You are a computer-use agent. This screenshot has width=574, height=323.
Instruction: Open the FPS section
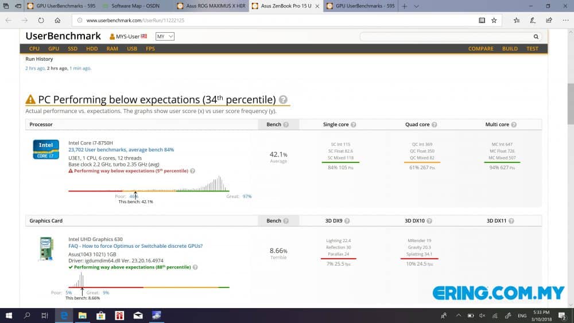click(x=150, y=49)
